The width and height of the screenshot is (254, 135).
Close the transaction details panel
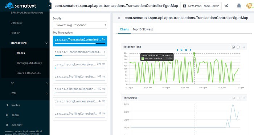pos(119,18)
